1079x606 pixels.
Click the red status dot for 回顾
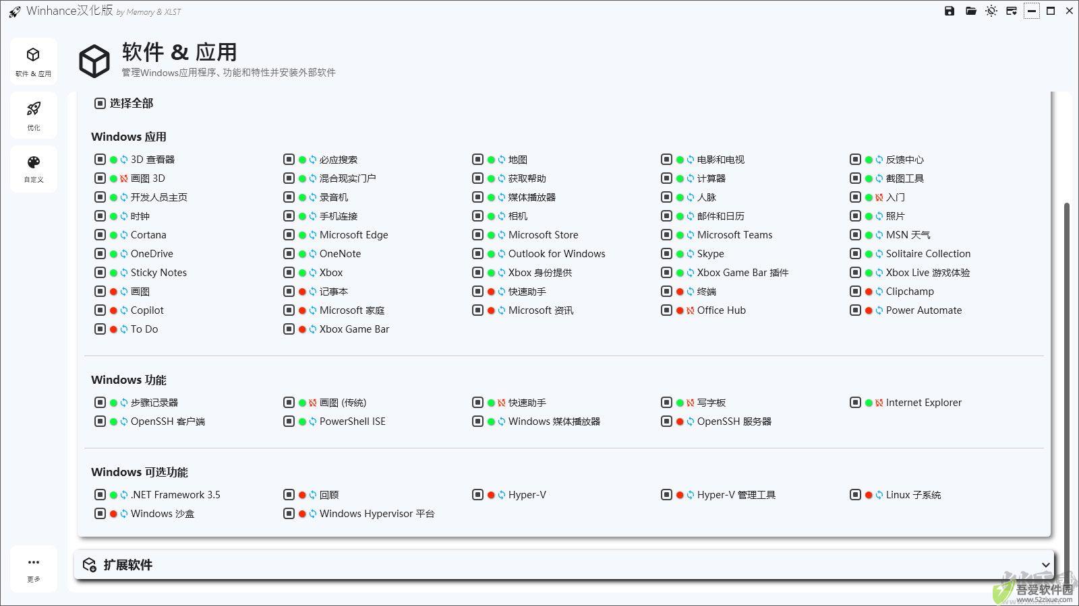tap(302, 495)
